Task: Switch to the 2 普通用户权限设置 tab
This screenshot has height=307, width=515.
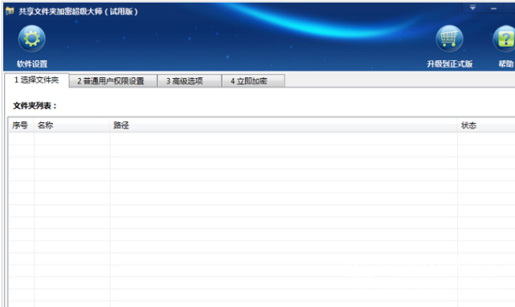Action: tap(112, 81)
